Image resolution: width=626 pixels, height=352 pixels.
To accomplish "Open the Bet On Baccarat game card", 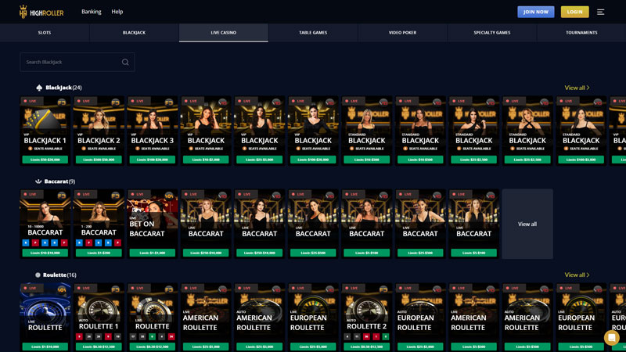I will point(152,224).
